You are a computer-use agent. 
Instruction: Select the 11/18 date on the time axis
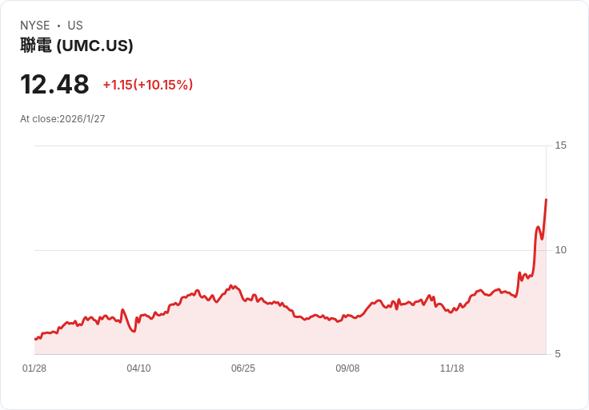pyautogui.click(x=452, y=368)
